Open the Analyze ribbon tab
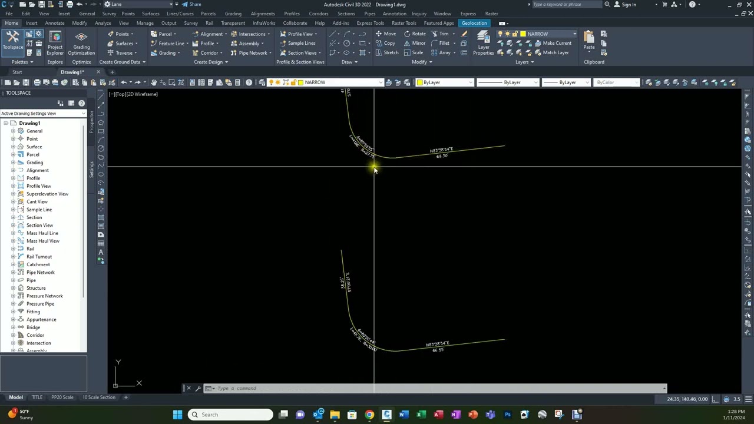The image size is (754, 424). (103, 23)
